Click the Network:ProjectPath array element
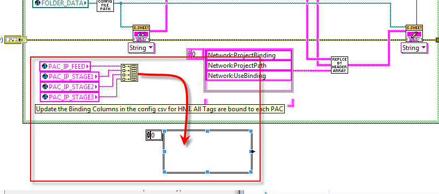 [249, 66]
